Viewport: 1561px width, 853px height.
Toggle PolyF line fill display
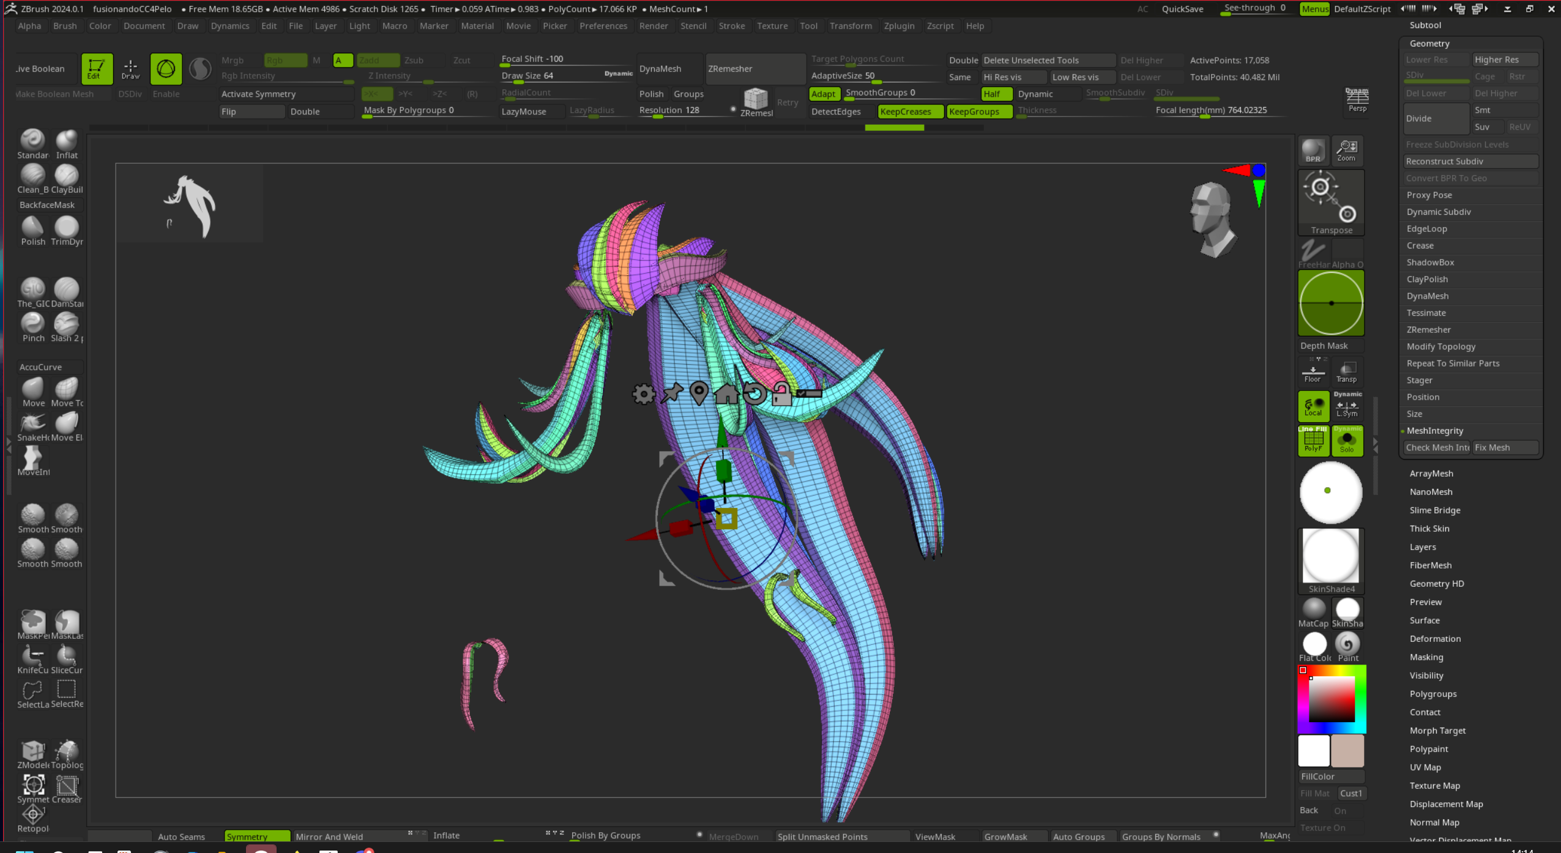click(x=1313, y=441)
